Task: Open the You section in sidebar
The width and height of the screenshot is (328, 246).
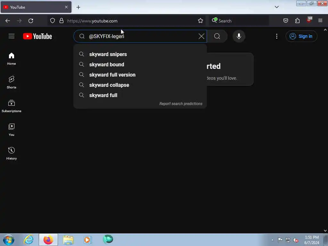Action: pos(12,130)
